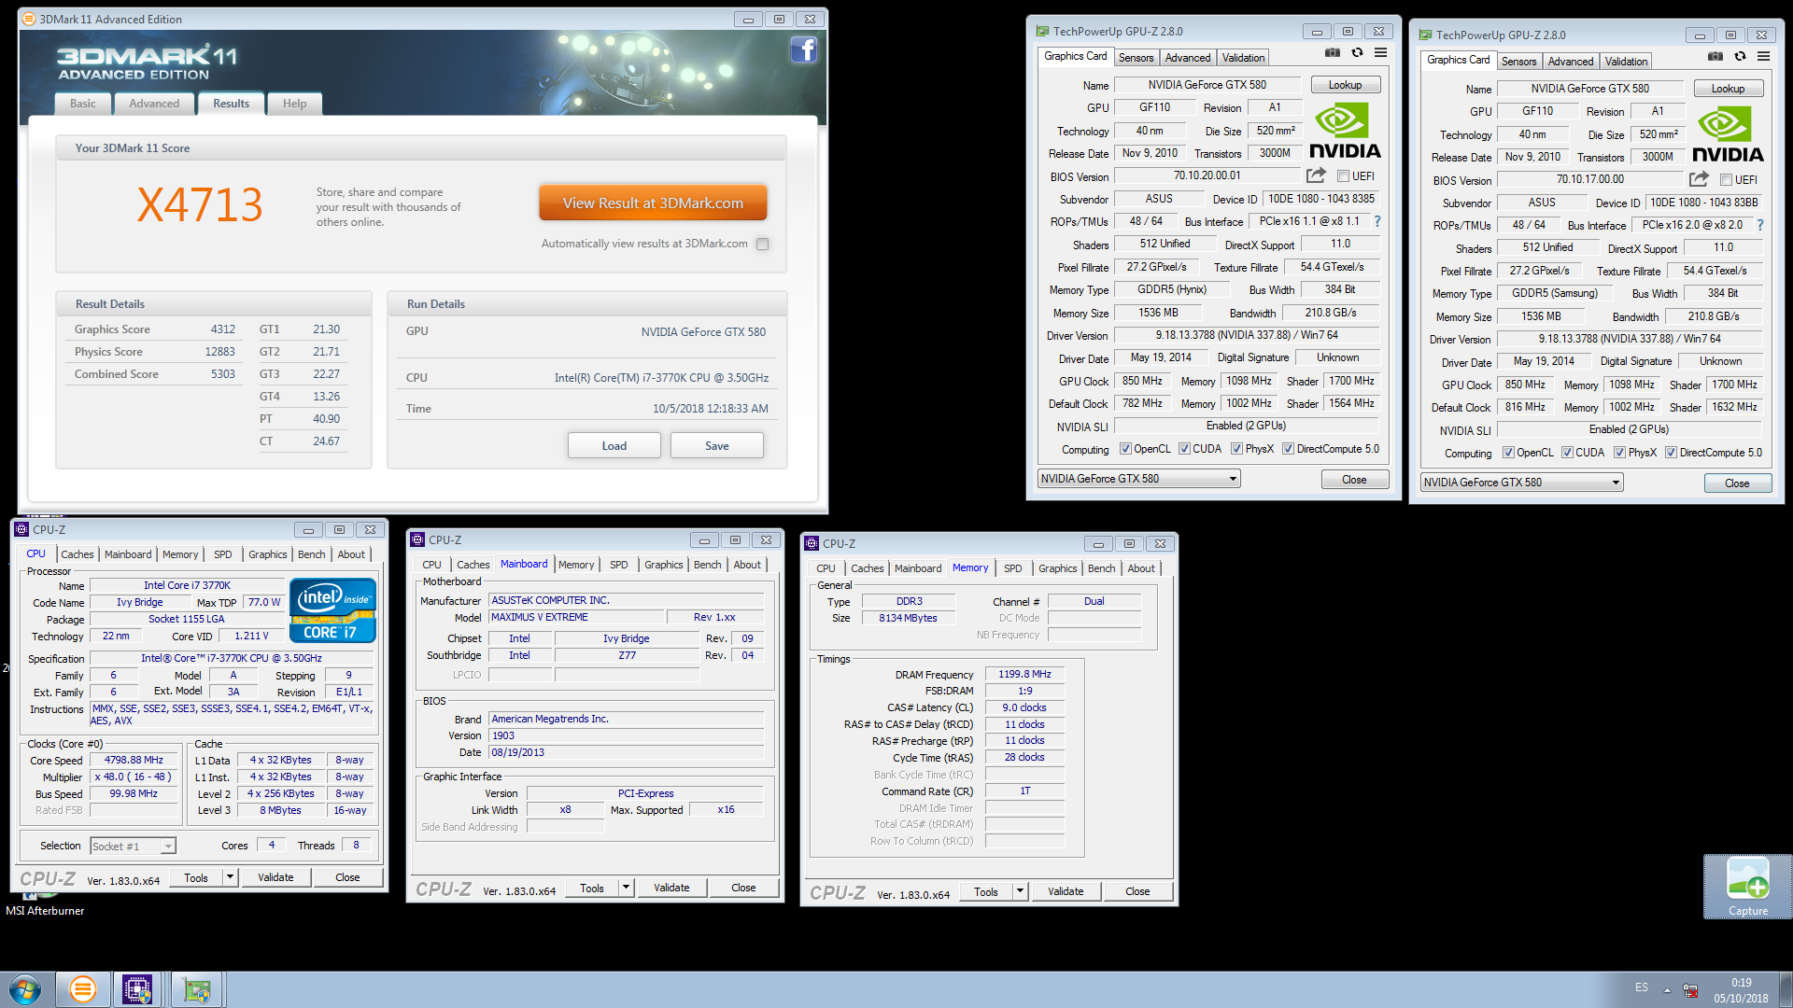Toggle DirectCompute 5.0 checkbox, left GPU-Z

[1288, 449]
